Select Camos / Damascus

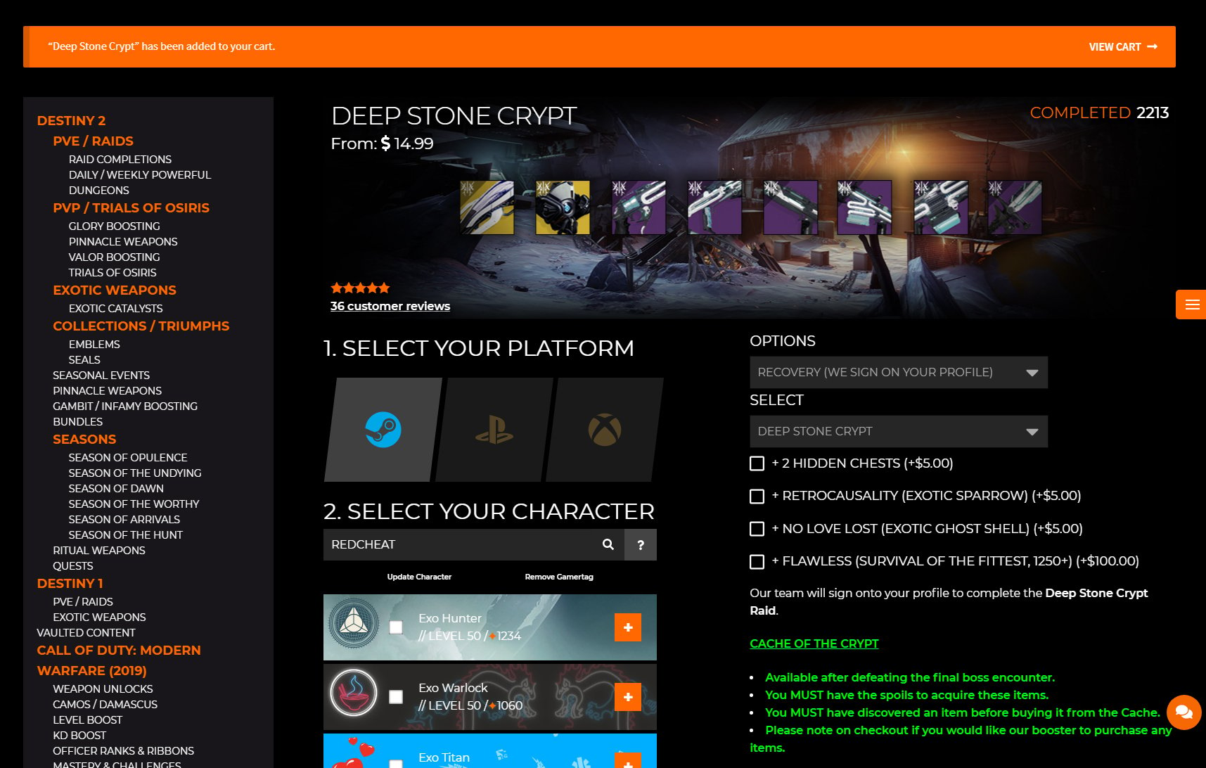click(105, 705)
